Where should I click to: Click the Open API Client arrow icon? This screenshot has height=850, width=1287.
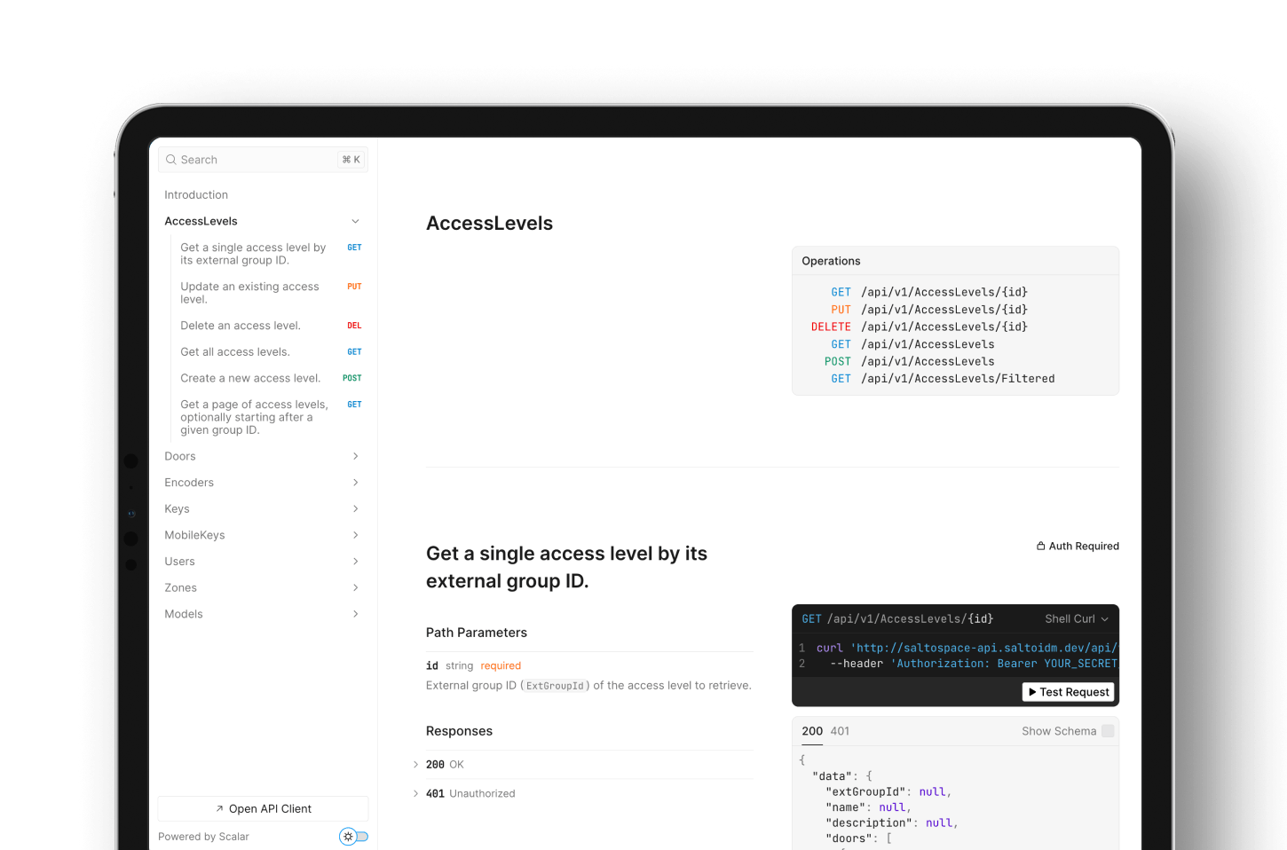pyautogui.click(x=219, y=809)
